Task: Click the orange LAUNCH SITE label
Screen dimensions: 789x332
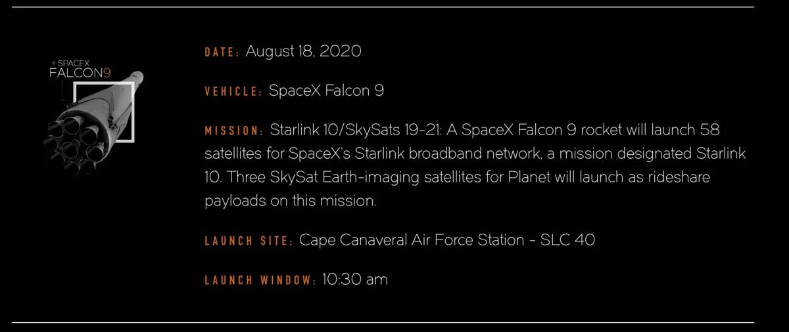Action: pyautogui.click(x=249, y=241)
